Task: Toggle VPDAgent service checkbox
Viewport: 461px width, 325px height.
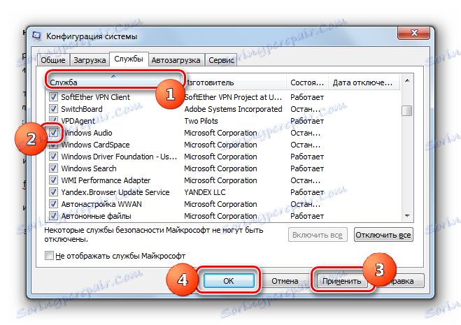Action: (53, 120)
